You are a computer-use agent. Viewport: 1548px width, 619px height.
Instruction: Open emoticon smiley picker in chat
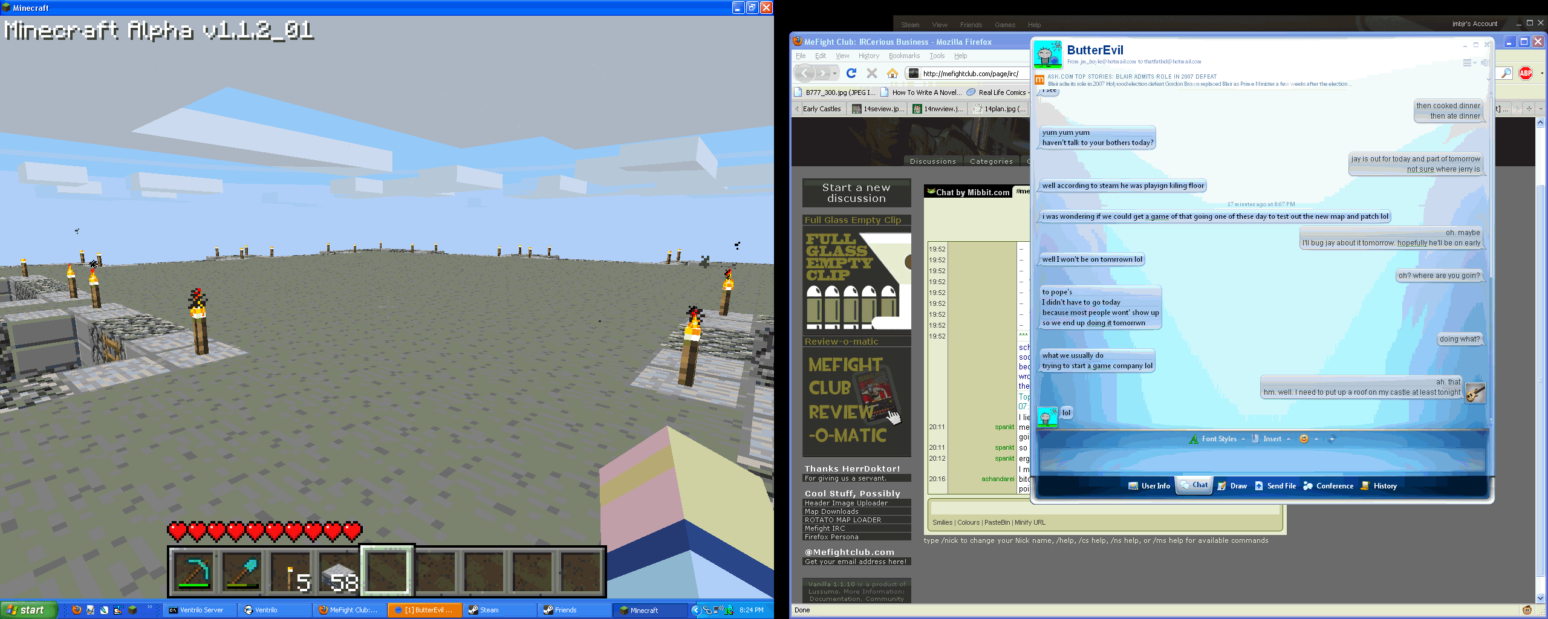(x=1304, y=439)
